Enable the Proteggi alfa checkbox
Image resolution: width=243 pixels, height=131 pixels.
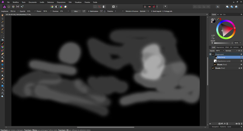click(163, 11)
